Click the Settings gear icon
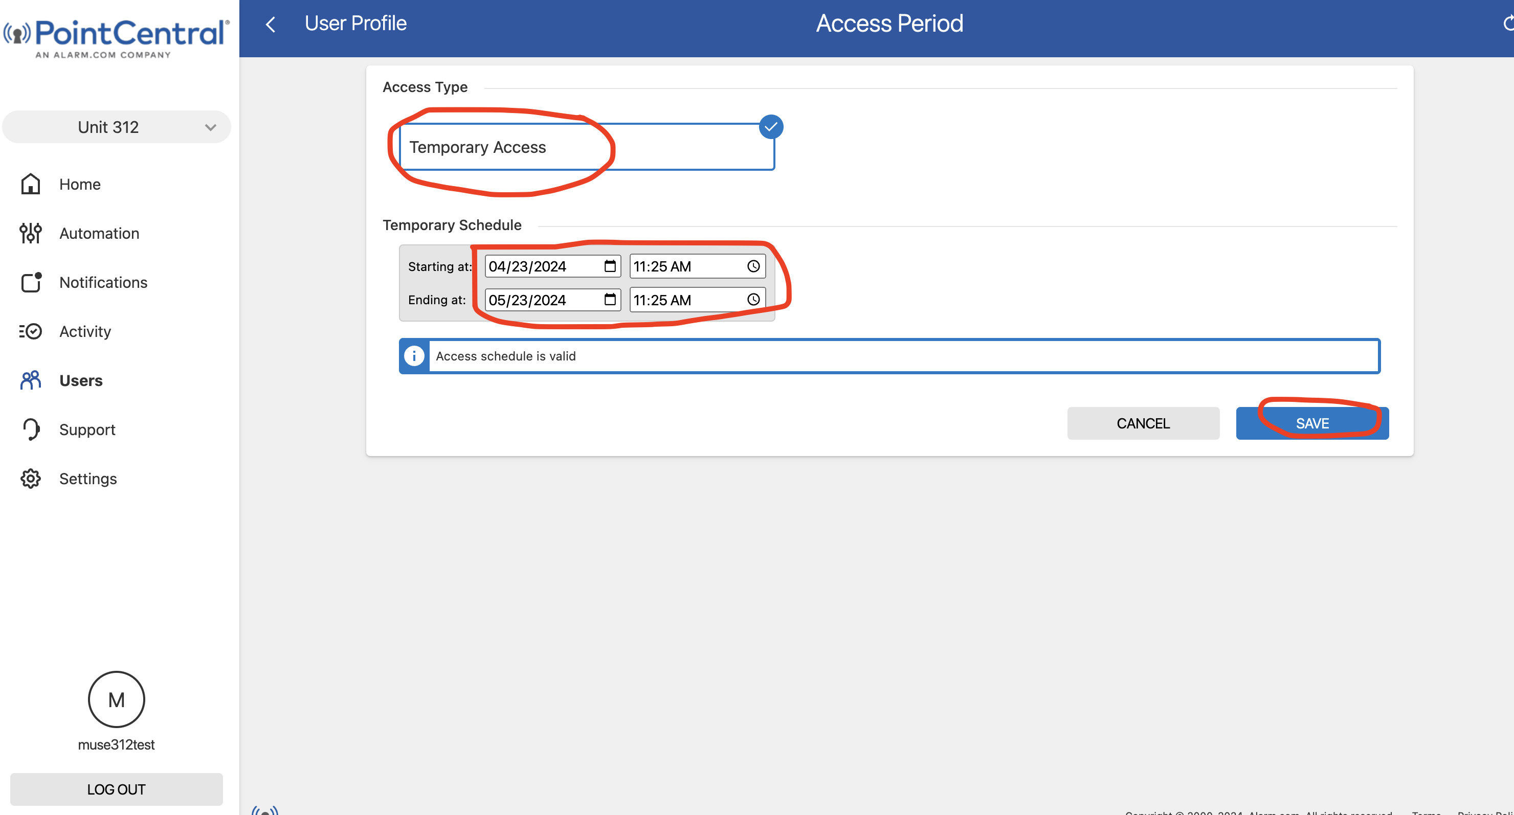This screenshot has height=815, width=1514. tap(31, 478)
